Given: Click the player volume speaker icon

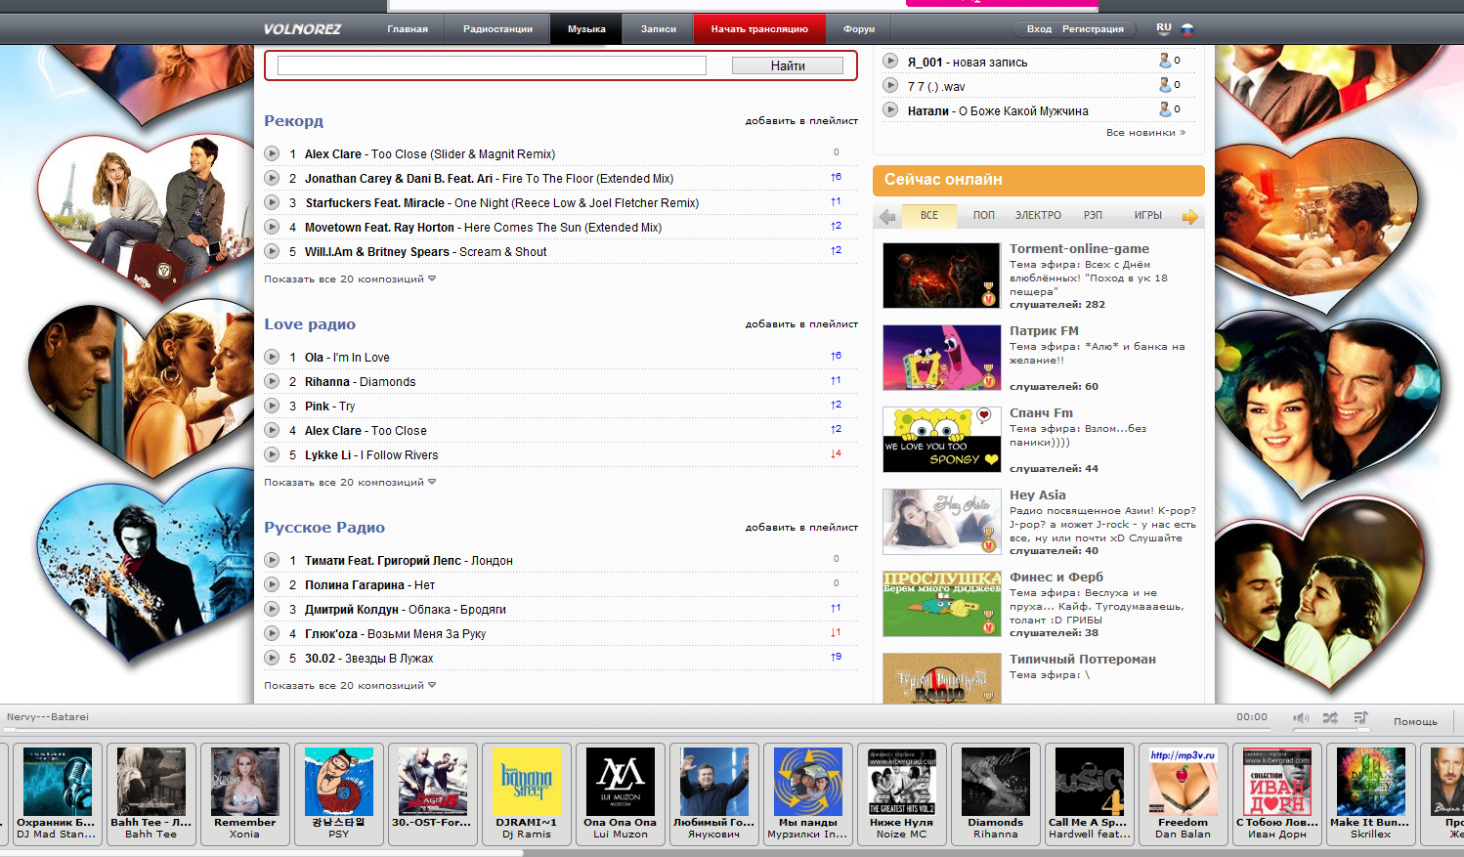Looking at the screenshot, I should (x=1301, y=718).
